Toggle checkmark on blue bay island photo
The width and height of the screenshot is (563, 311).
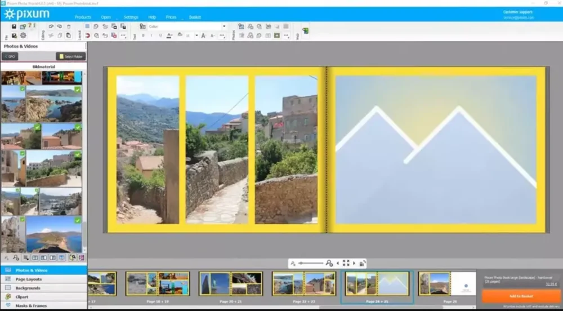coord(78,220)
